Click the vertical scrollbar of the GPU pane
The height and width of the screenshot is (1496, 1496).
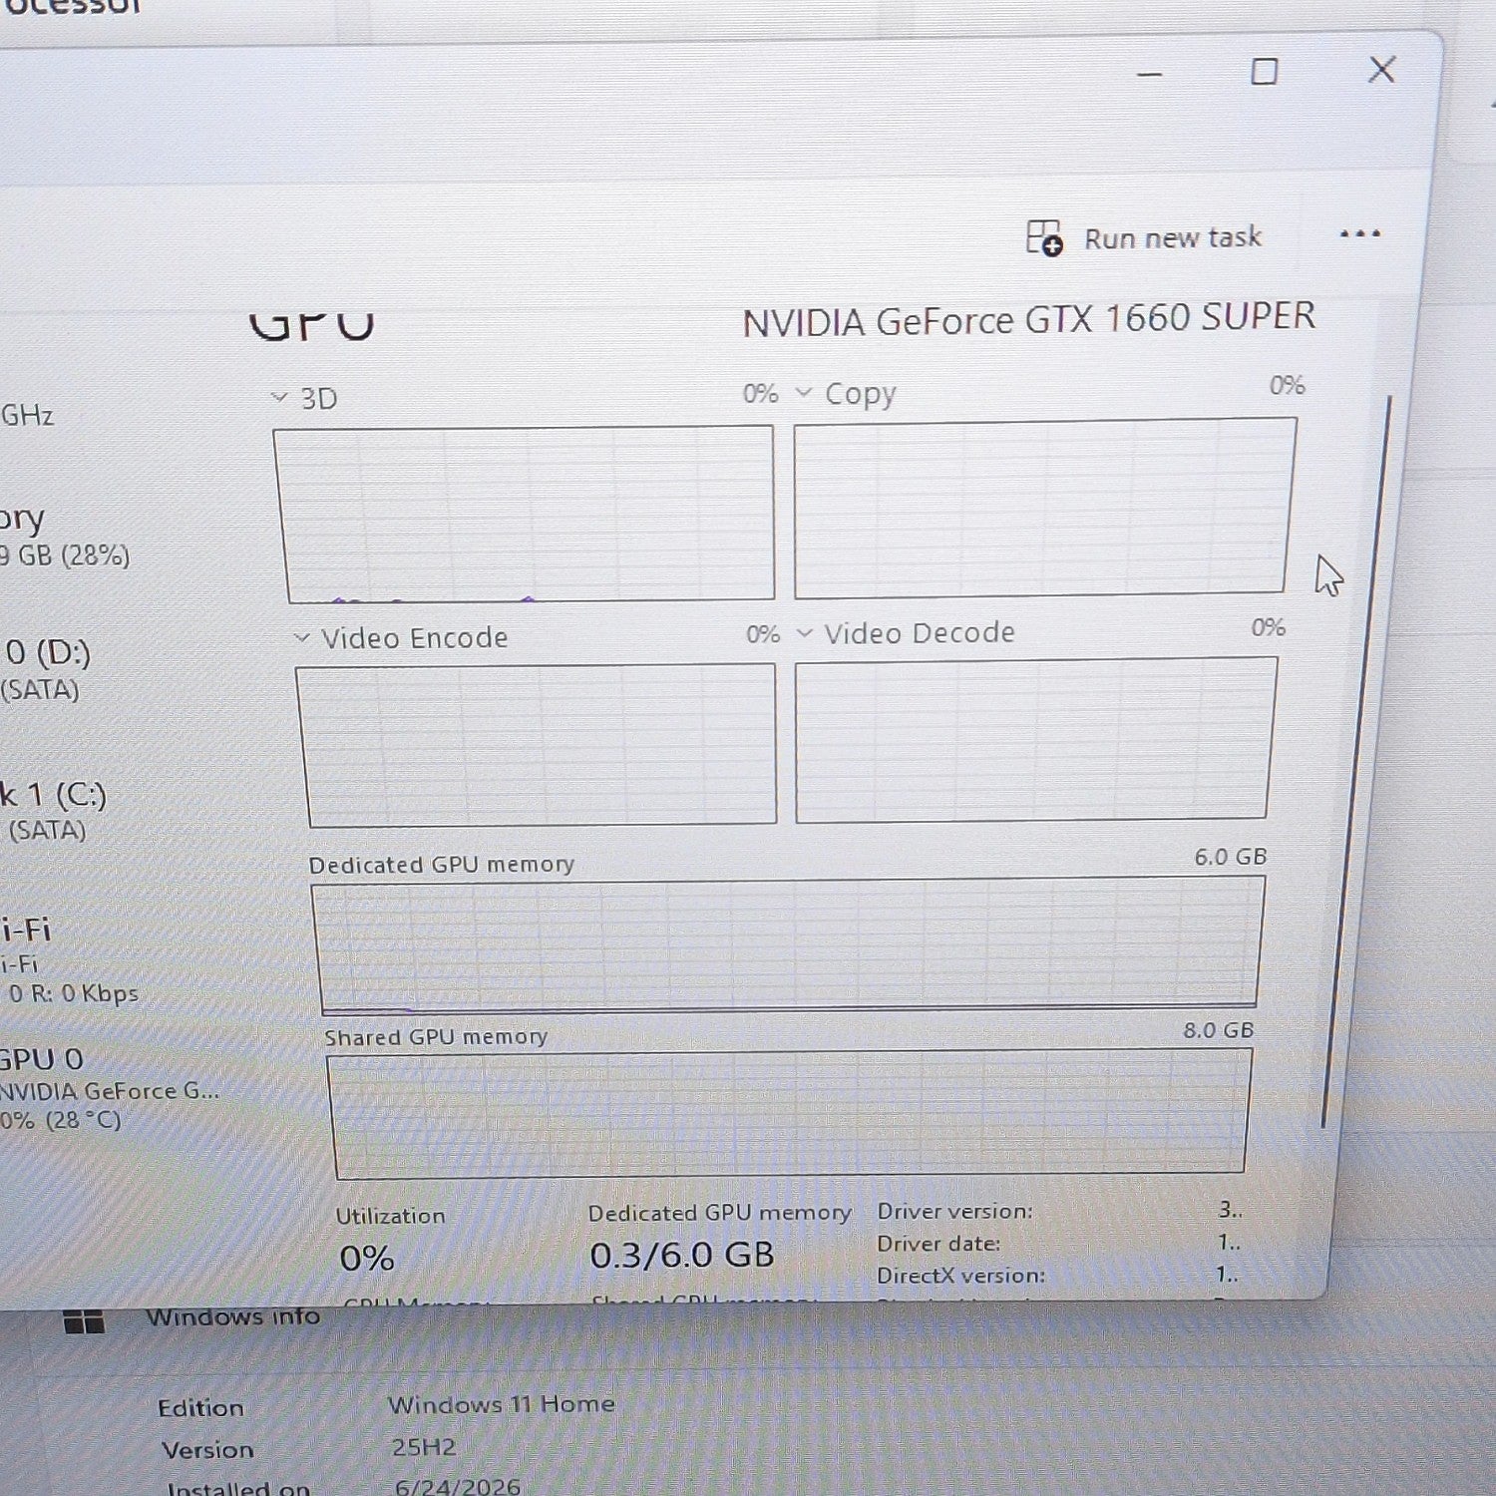[1355, 763]
